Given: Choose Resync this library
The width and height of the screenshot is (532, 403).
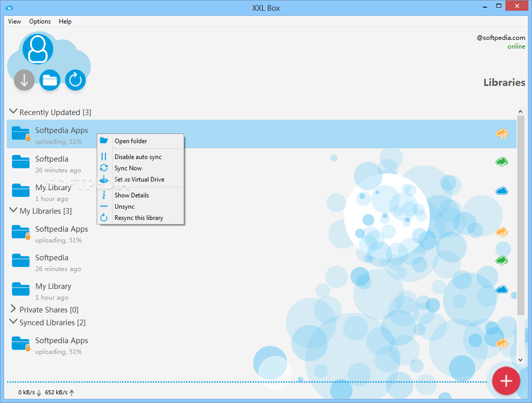Looking at the screenshot, I should coord(141,217).
